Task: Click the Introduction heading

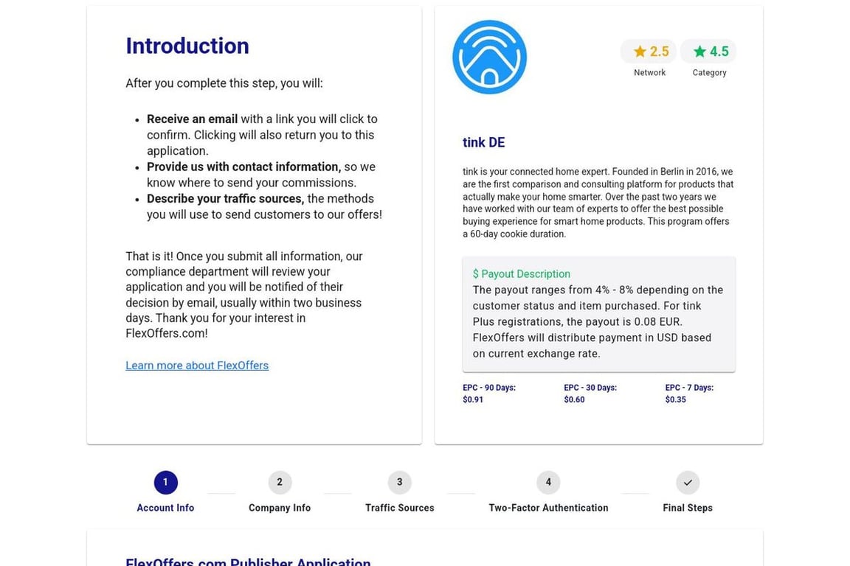Action: coord(187,46)
